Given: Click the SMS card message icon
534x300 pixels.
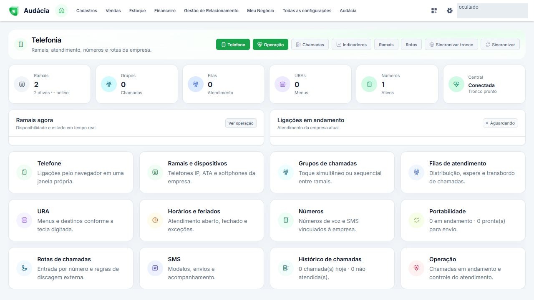Looking at the screenshot, I should [x=155, y=268].
